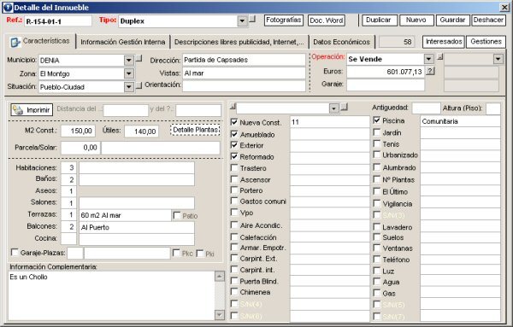Check the Garaje-Plazas checkbox
Image resolution: width=513 pixels, height=327 pixels.
(15, 252)
